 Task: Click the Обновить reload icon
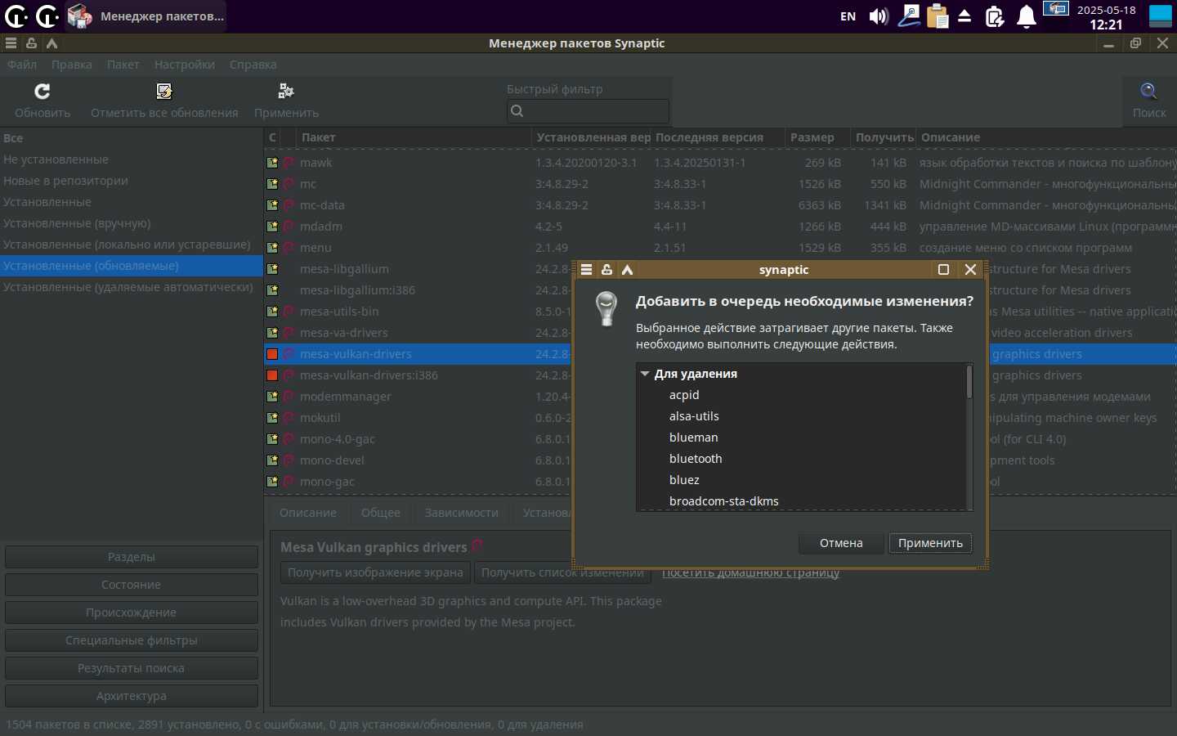coord(43,91)
